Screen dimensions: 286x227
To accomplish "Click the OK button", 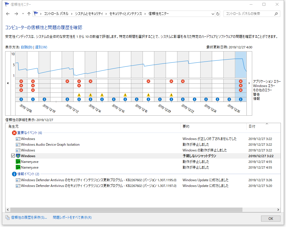I will pos(271,218).
